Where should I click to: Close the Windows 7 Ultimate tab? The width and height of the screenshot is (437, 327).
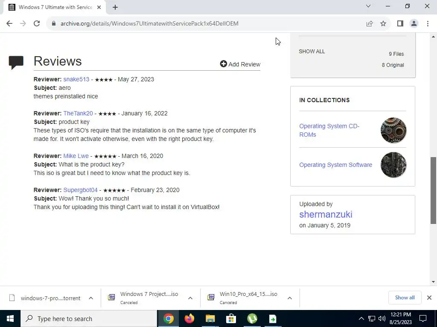coord(99,8)
